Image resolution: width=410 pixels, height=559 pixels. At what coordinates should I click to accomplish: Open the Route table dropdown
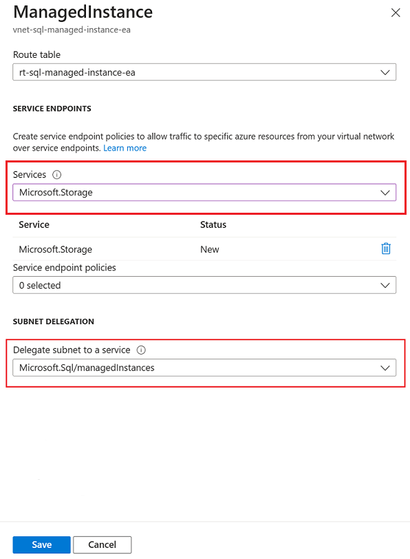tap(204, 72)
